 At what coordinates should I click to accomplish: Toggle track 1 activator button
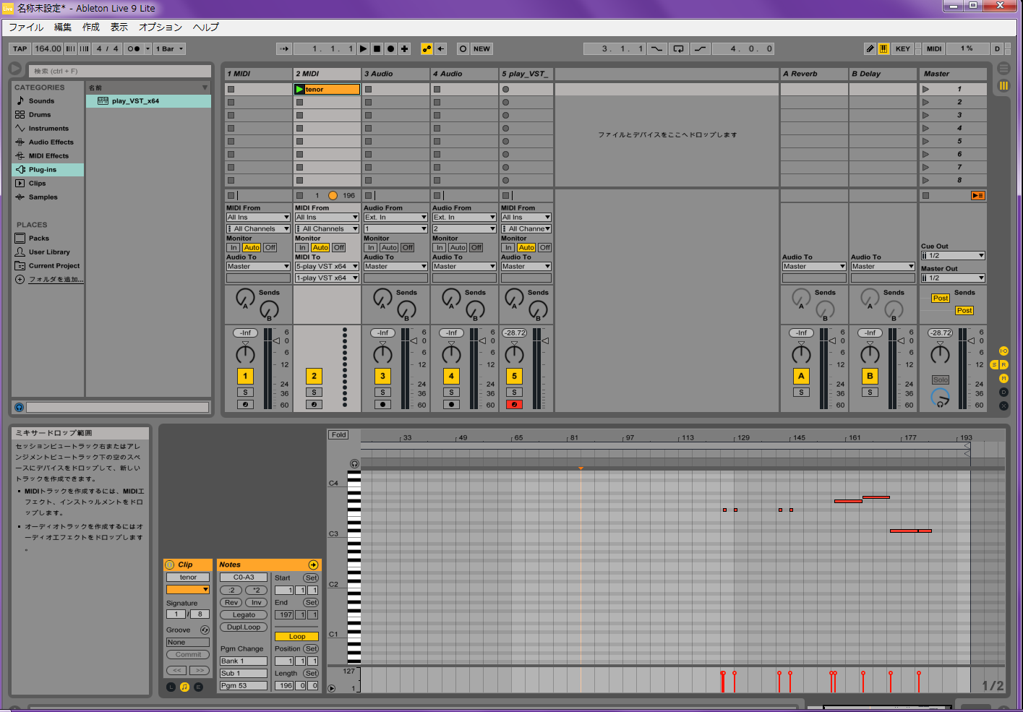[245, 376]
